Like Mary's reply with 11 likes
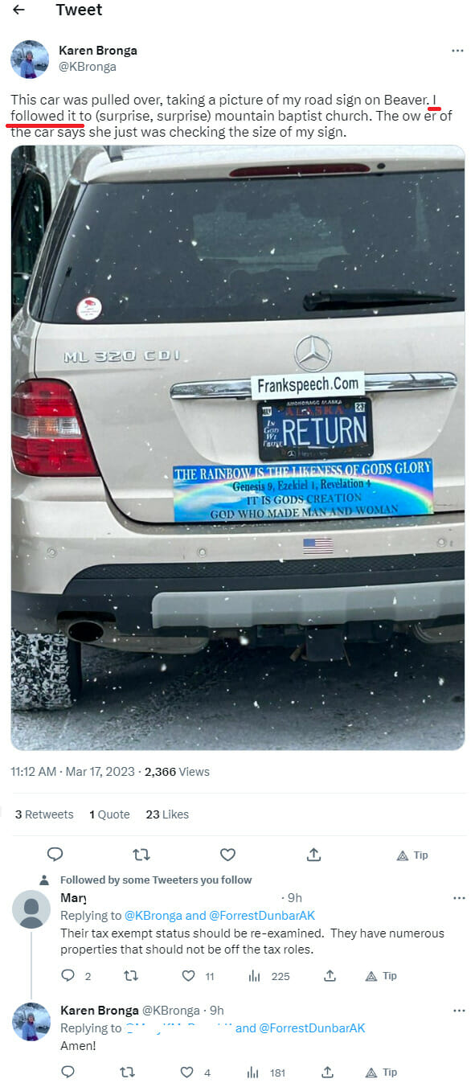 pyautogui.click(x=198, y=975)
